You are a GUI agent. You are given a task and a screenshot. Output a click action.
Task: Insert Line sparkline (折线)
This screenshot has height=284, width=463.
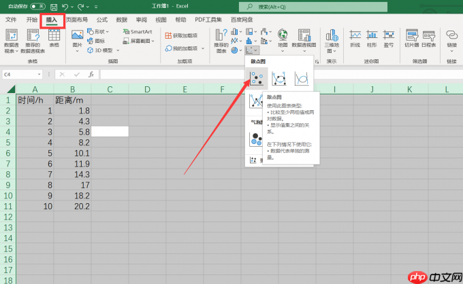pyautogui.click(x=355, y=39)
